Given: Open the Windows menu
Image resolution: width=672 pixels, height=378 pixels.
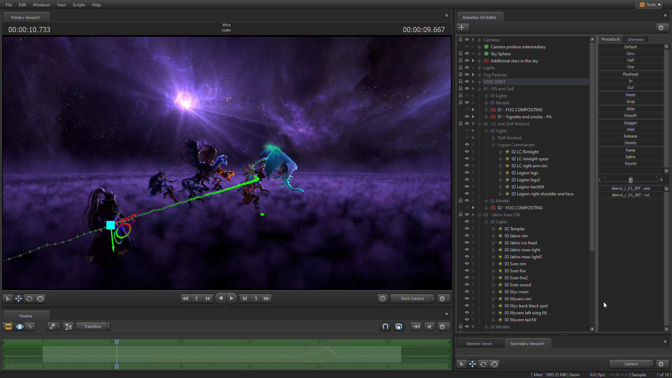Looking at the screenshot, I should (41, 5).
